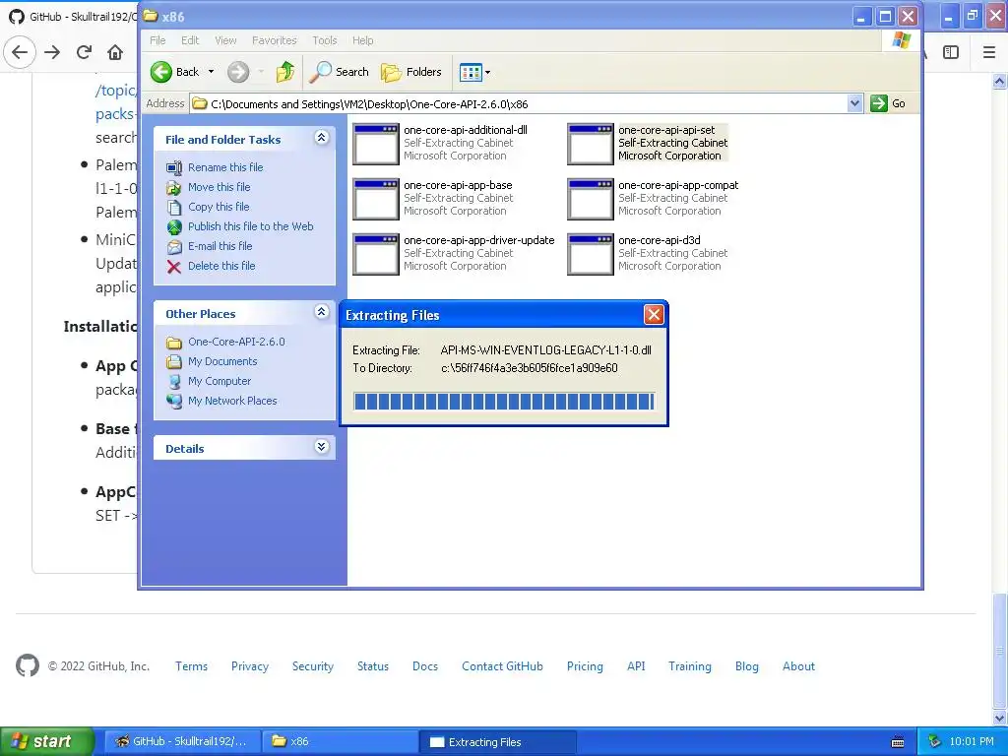This screenshot has height=756, width=1008.
Task: Open My Computer in Other Places
Action: (220, 381)
